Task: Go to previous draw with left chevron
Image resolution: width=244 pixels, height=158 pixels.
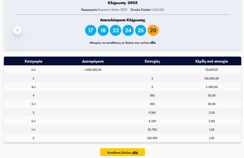Action: (18, 30)
